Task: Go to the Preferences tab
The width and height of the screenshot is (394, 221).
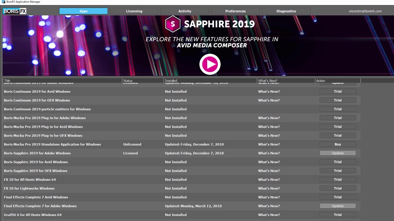Action: (x=235, y=11)
